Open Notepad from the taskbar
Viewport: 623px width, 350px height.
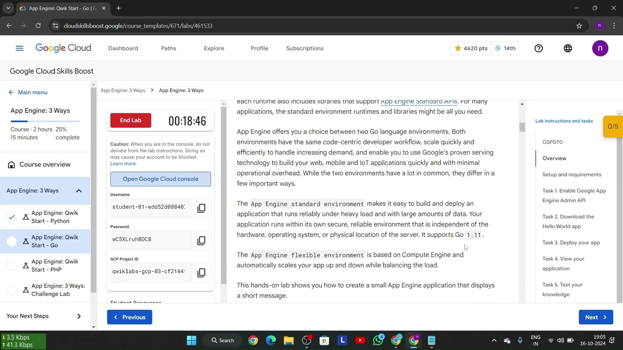coord(432,340)
